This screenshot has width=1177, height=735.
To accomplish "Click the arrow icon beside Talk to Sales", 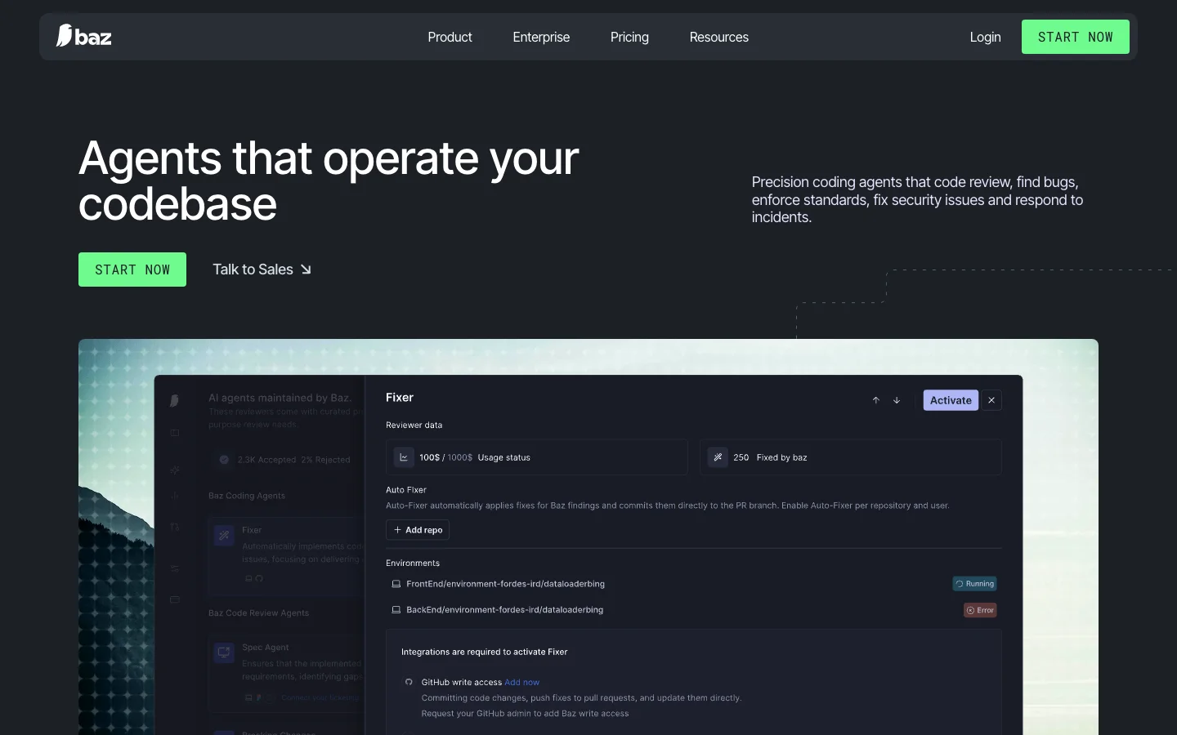I will point(306,269).
